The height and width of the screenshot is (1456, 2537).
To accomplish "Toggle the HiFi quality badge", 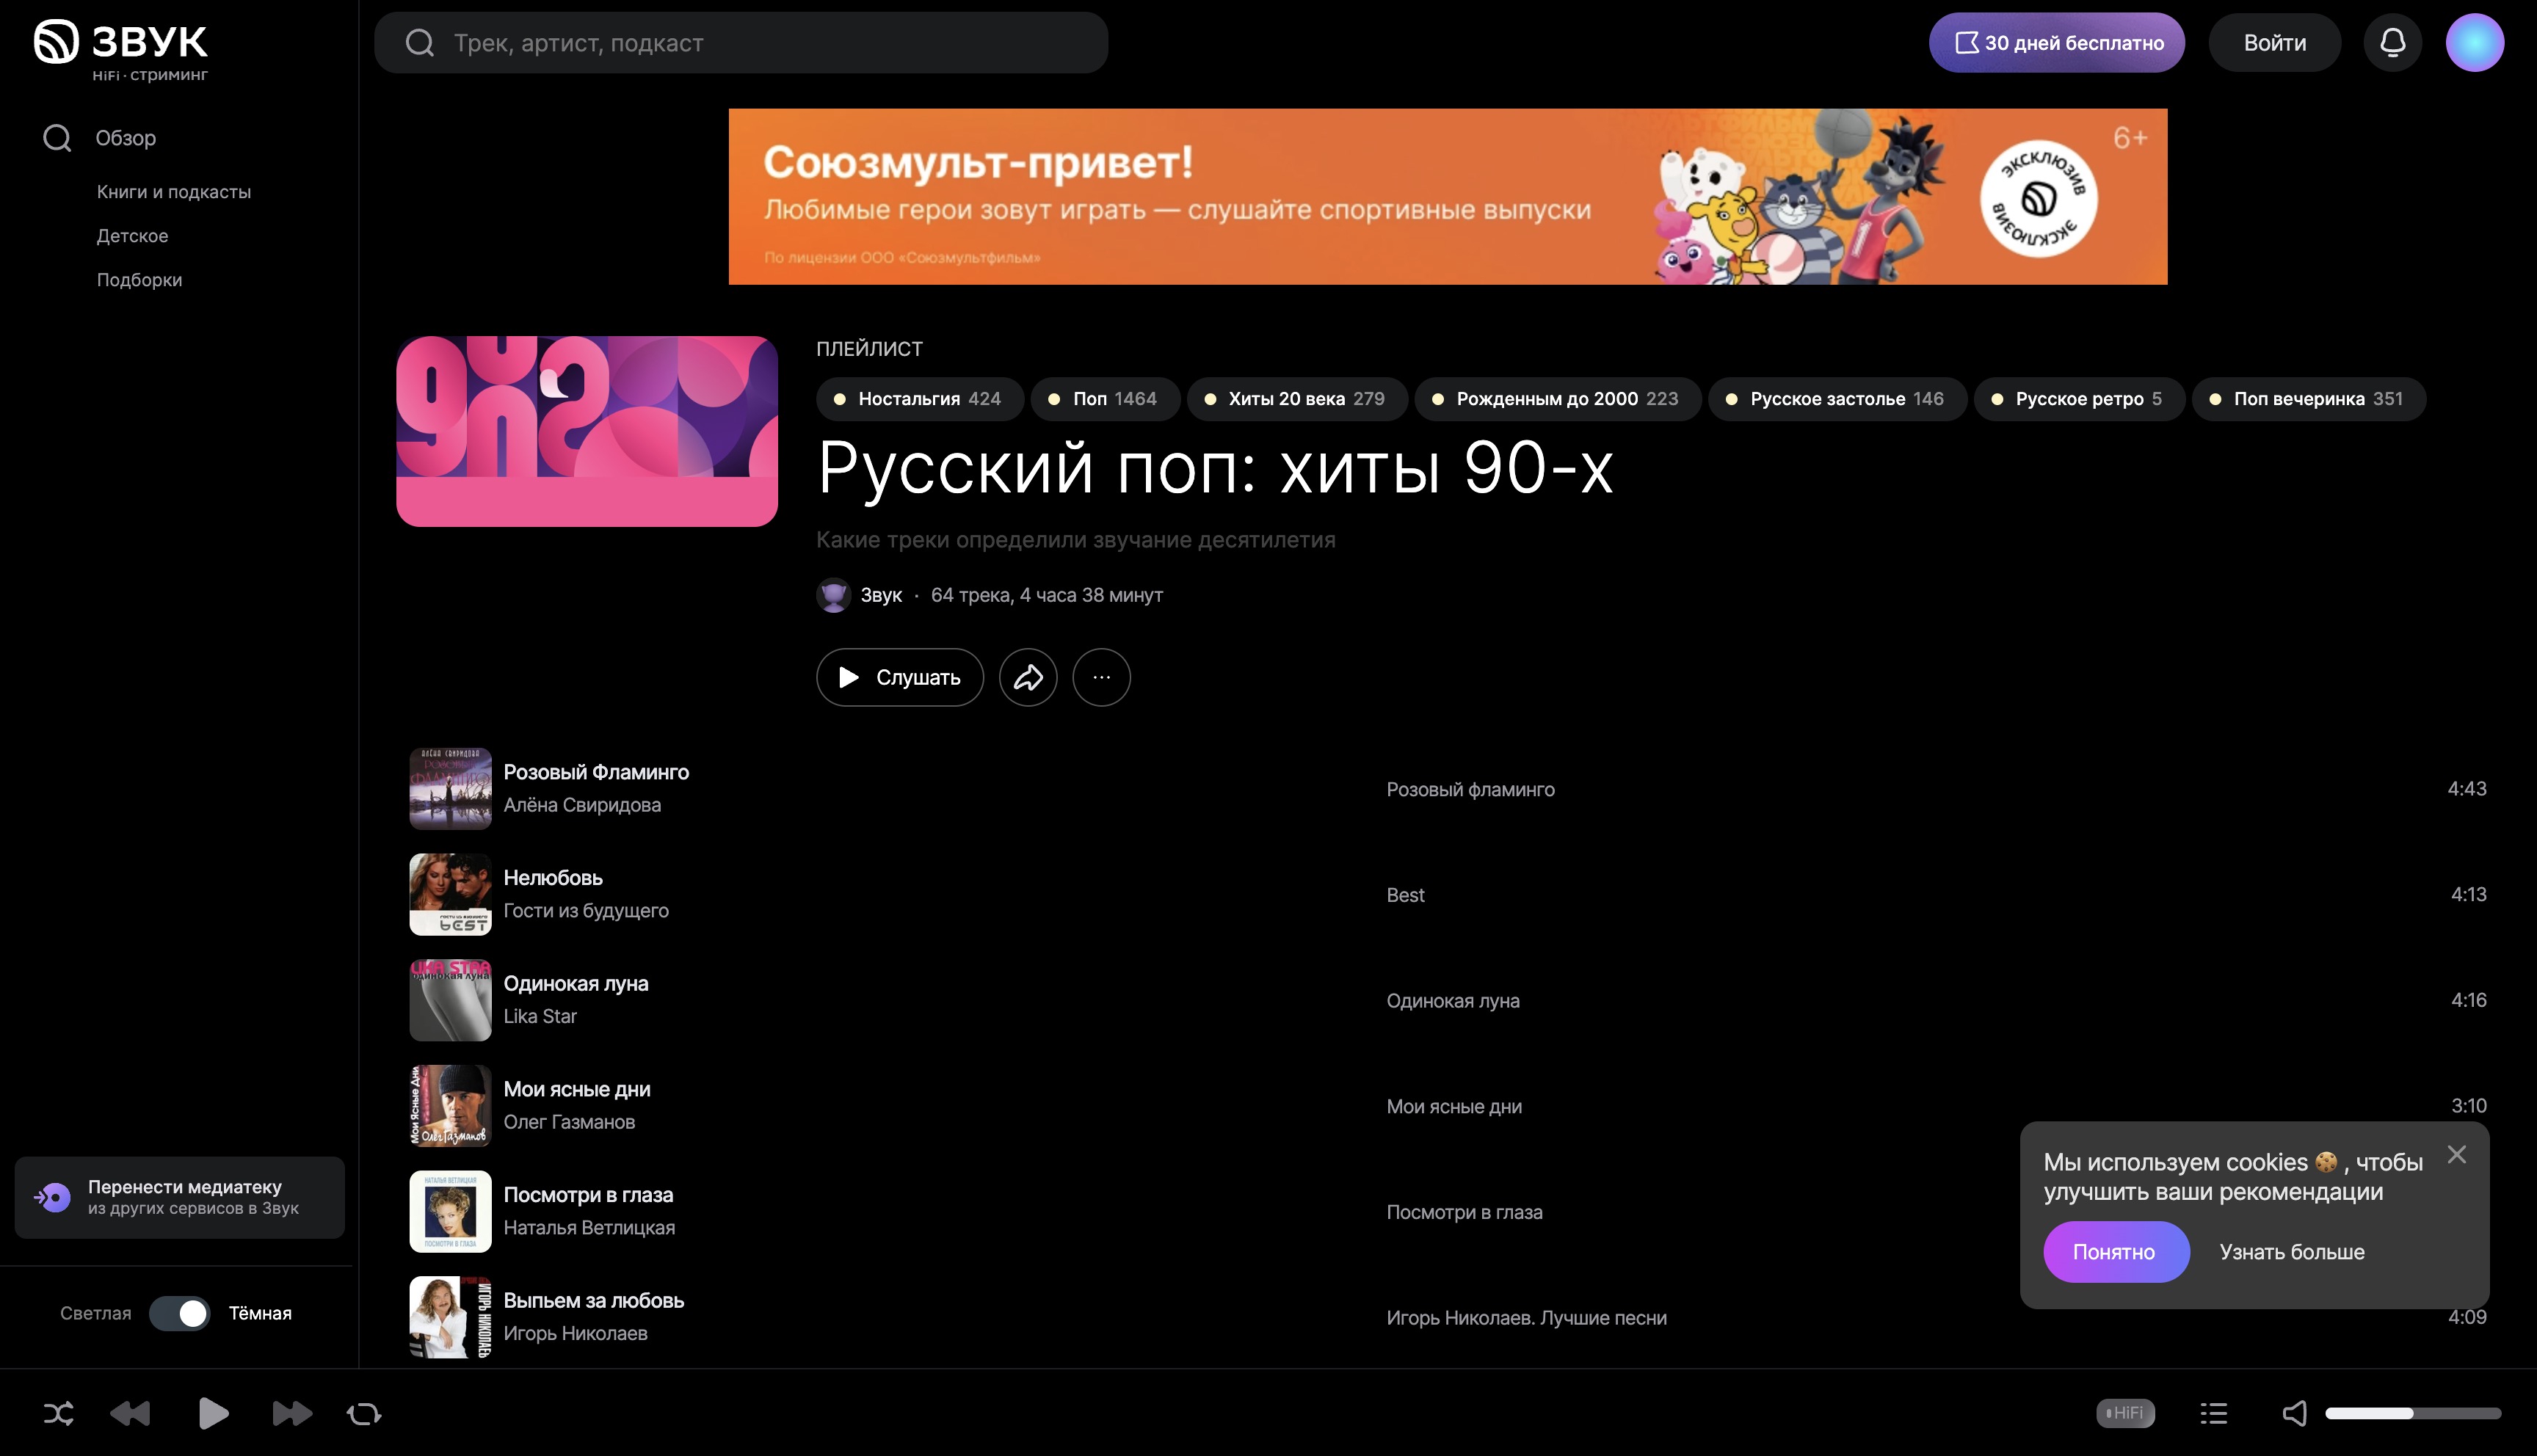I will point(2125,1413).
